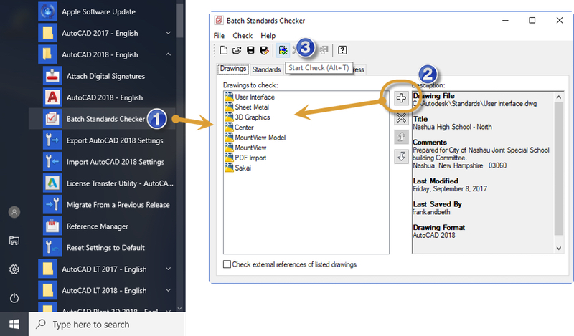
Task: Expand the AutoCAD LT 2017 - English folder
Action: [x=169, y=269]
